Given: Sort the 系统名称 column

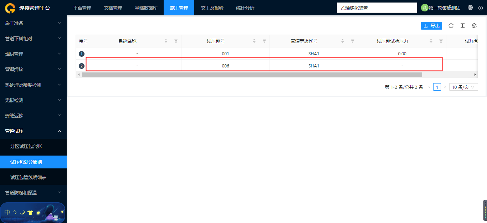Looking at the screenshot, I should click(x=166, y=41).
